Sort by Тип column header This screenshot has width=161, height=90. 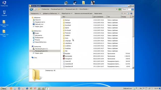(x=114, y=17)
